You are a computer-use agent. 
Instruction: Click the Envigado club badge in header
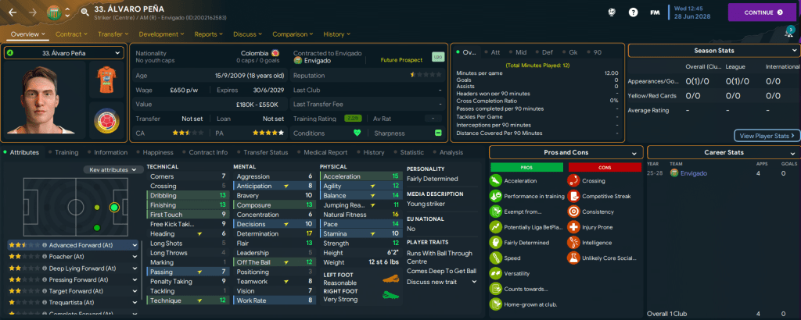tap(52, 12)
